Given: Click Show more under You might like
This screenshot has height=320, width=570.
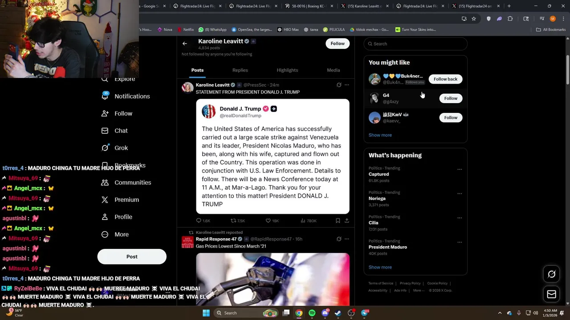Looking at the screenshot, I should point(380,135).
